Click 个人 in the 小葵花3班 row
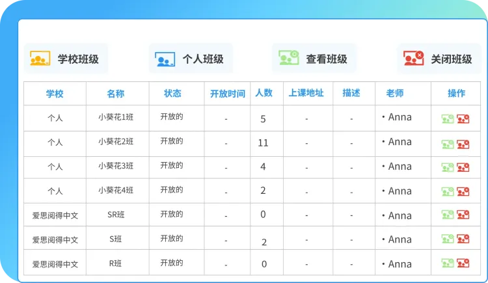The image size is (488, 283). pyautogui.click(x=55, y=167)
